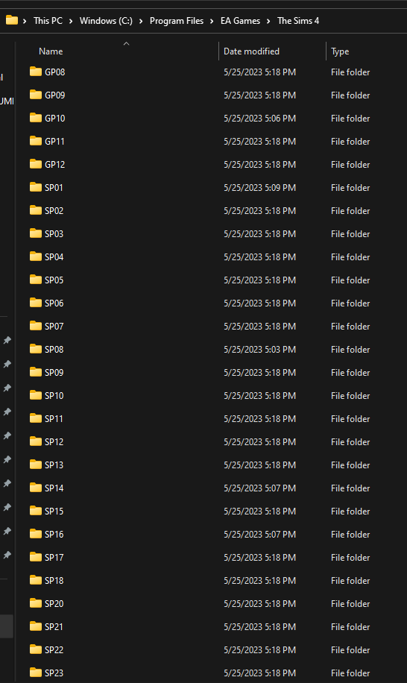Jump to This PC in the breadcrumb
The width and height of the screenshot is (407, 683).
[48, 21]
